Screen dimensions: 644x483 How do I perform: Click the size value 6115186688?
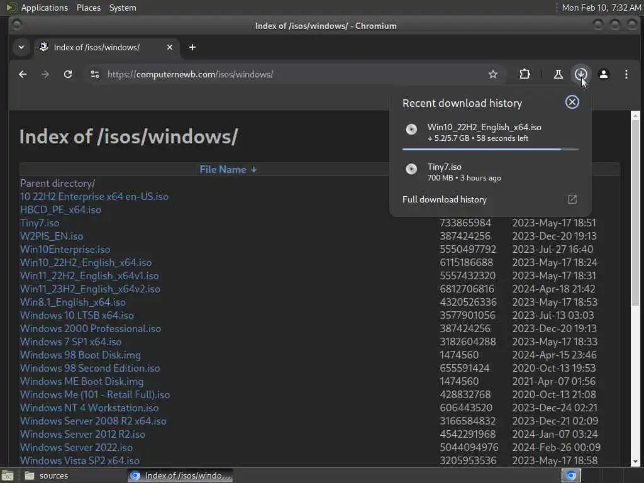466,262
